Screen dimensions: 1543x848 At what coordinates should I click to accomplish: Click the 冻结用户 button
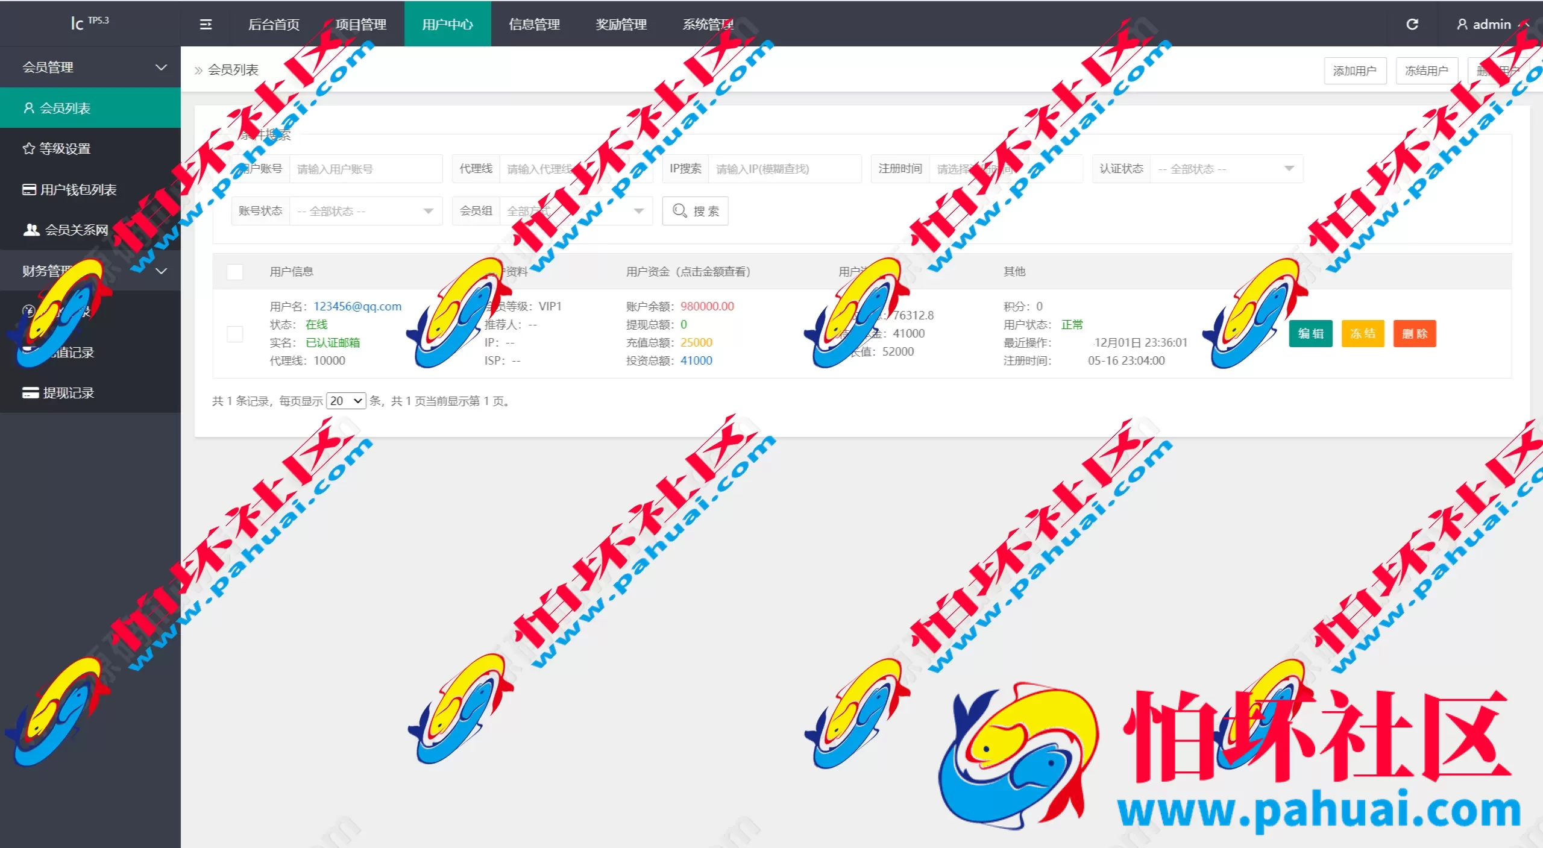(x=1427, y=71)
